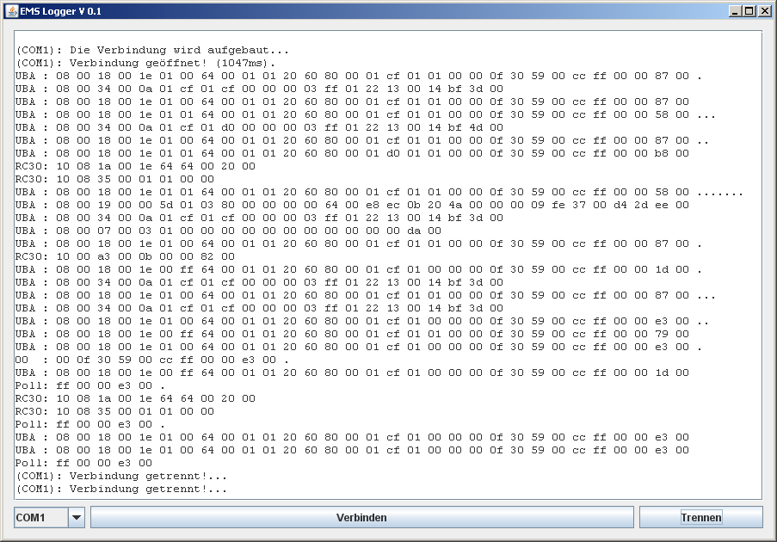The height and width of the screenshot is (542, 777).
Task: Click line 'Die Verbindung wird aufgebaut...'
Action: (152, 50)
